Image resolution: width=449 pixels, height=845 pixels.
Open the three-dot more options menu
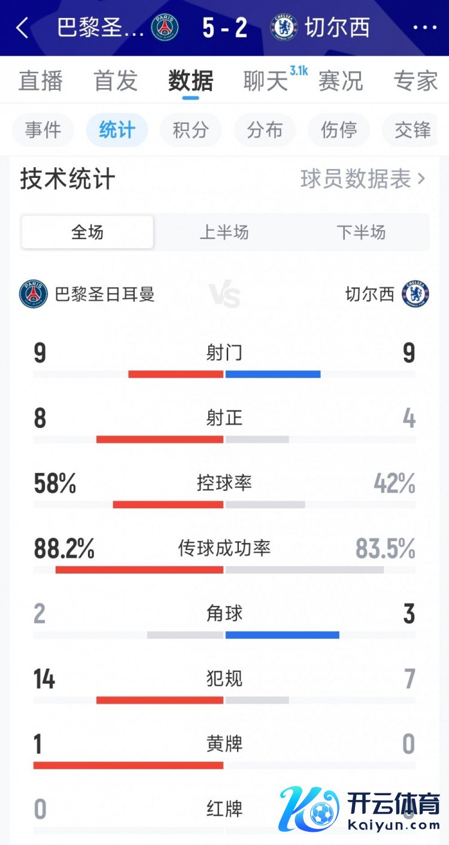(x=425, y=28)
